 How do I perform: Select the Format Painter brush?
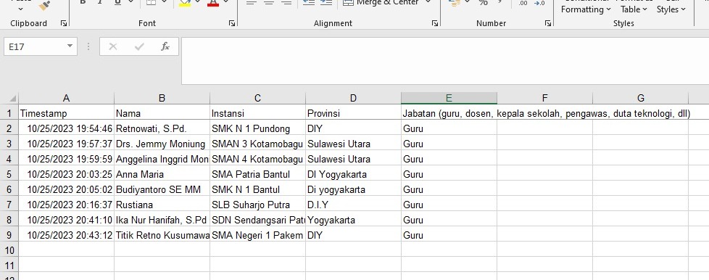pos(44,5)
